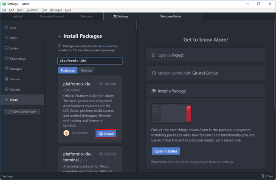Click the GitHub octocat icon
The height and width of the screenshot is (180, 276).
tap(154, 73)
